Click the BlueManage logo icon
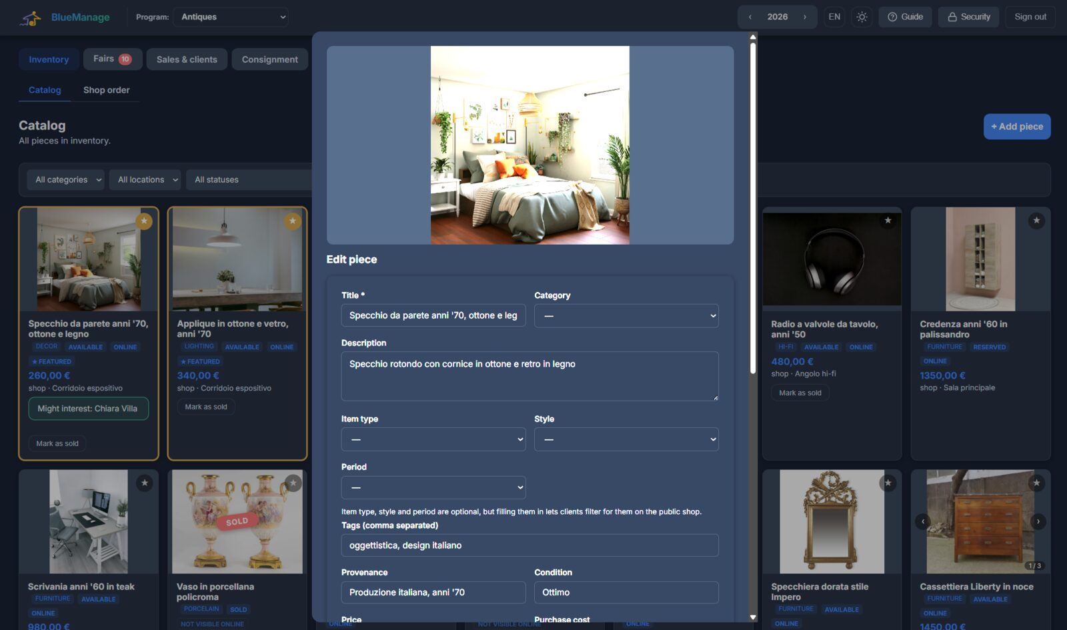Viewport: 1067px width, 630px height. click(x=30, y=18)
